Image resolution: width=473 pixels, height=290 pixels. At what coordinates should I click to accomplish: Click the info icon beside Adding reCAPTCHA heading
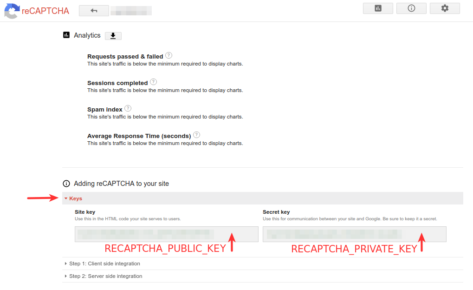point(66,184)
